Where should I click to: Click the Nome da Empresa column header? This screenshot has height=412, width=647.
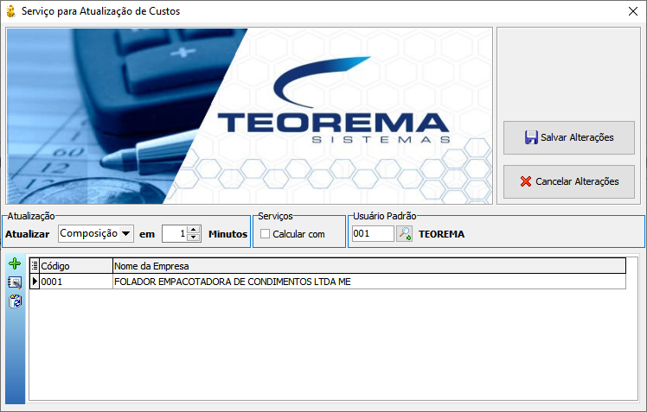pos(369,266)
